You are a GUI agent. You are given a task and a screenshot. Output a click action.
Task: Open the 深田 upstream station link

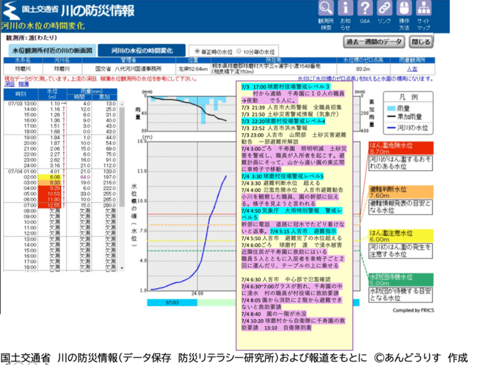[x=9, y=83]
